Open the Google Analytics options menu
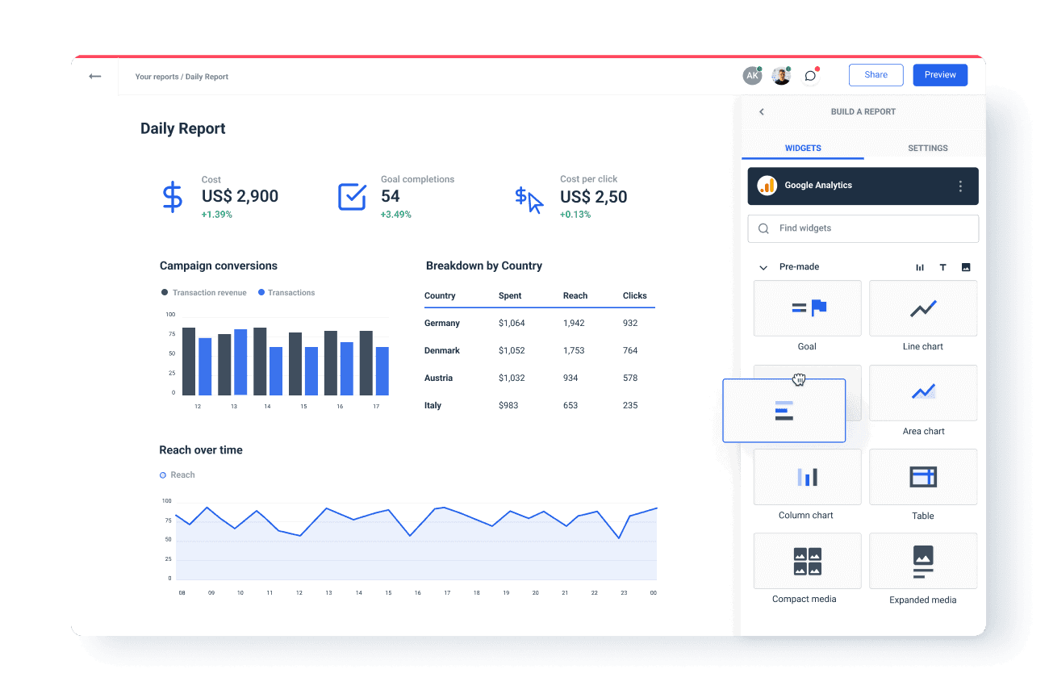 click(x=960, y=186)
